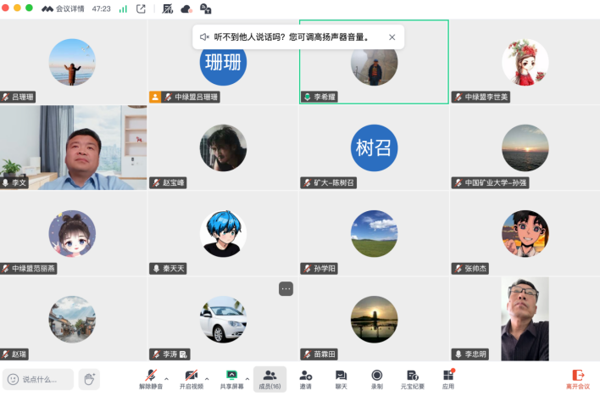
Task: Open the 成员(16) participants panel
Action: pos(269,378)
